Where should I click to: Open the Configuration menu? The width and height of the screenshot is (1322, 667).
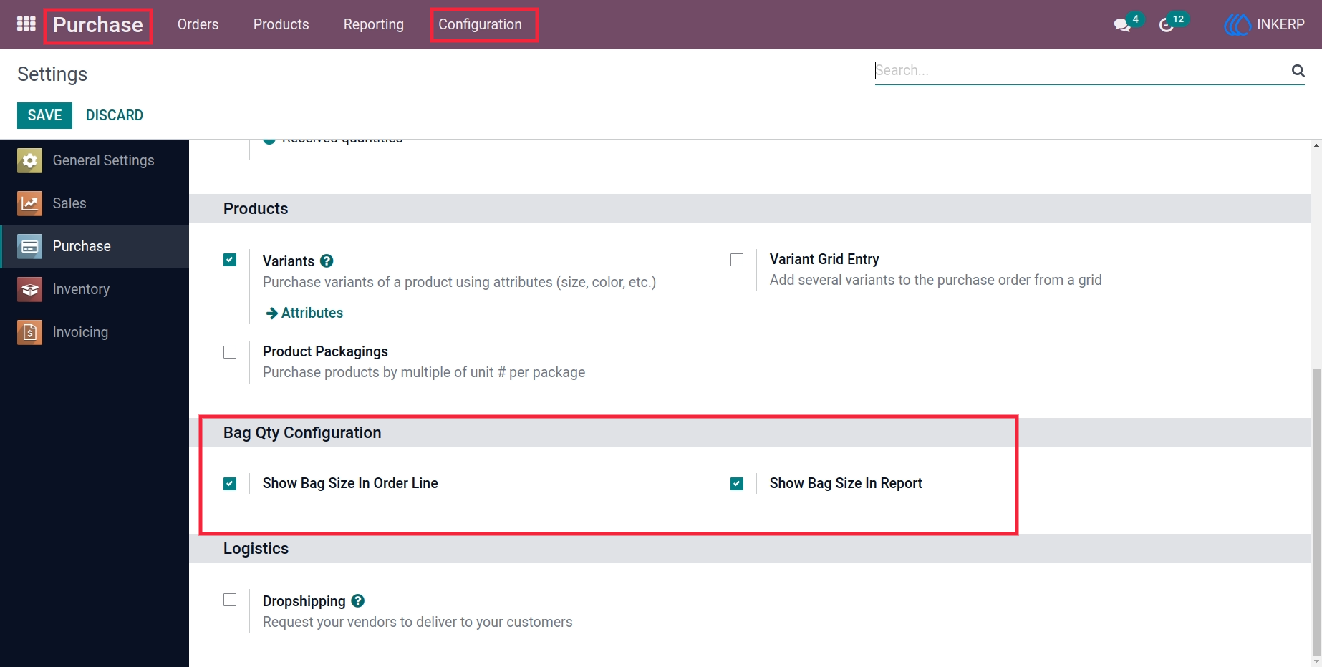(480, 24)
